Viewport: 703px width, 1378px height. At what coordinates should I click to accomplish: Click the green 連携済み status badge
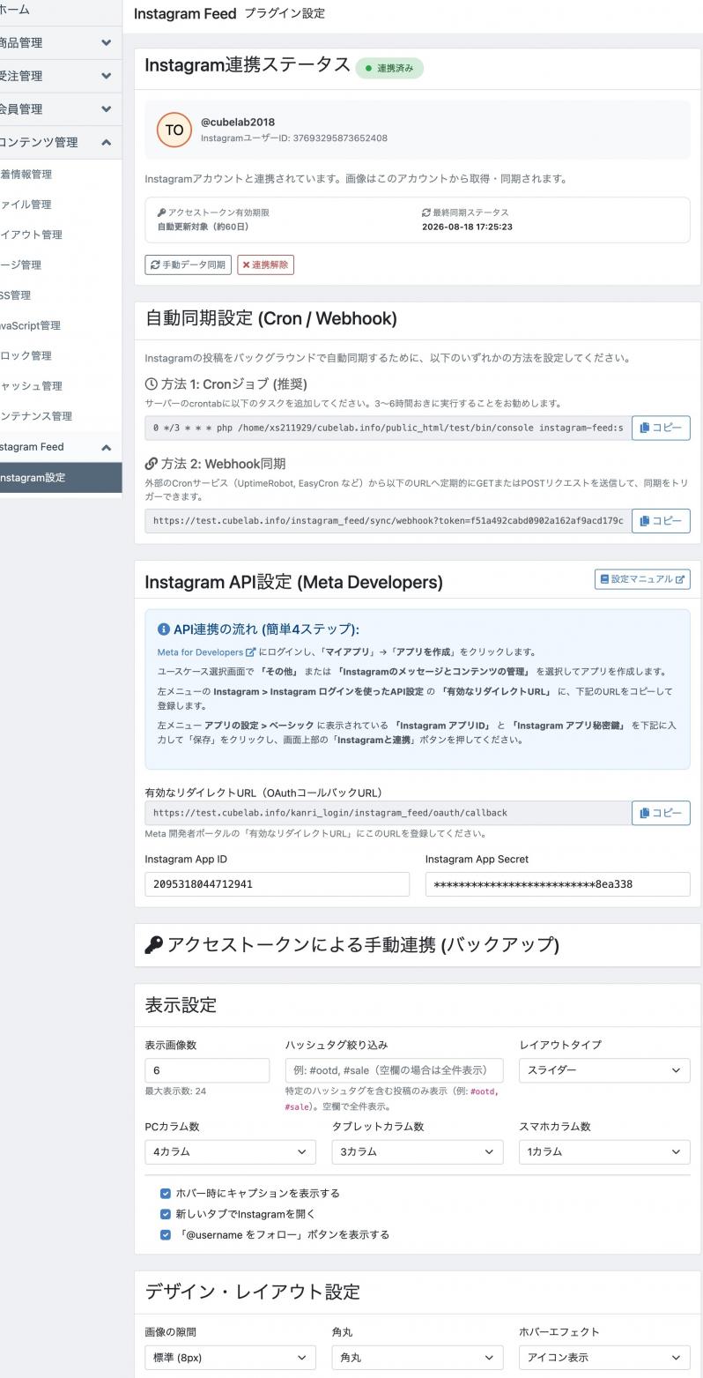click(x=389, y=68)
